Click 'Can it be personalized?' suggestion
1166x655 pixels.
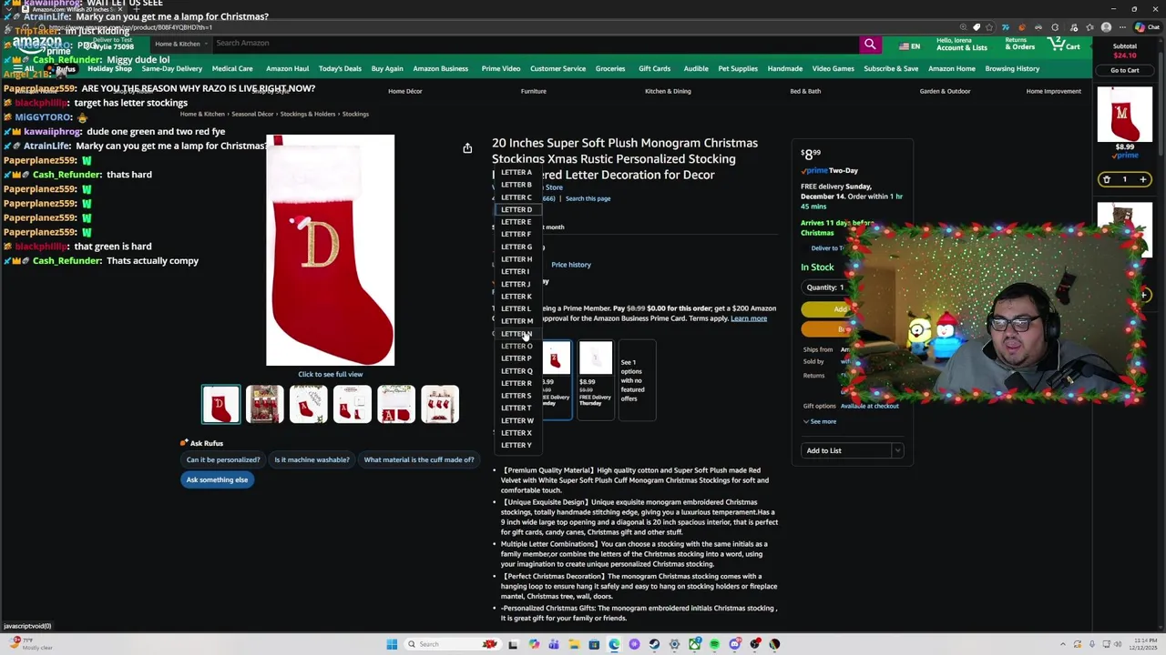223,459
